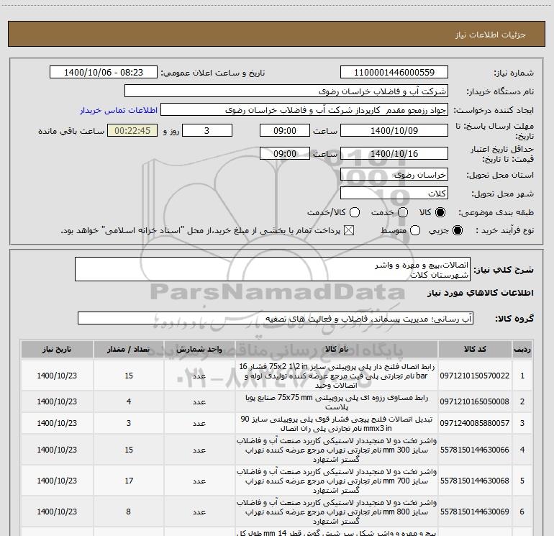554x536 pixels.
Task: Select the کالا/خدمت radio button
Action: pos(355,212)
